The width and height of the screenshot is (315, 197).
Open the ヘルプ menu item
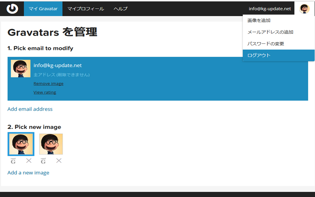120,9
